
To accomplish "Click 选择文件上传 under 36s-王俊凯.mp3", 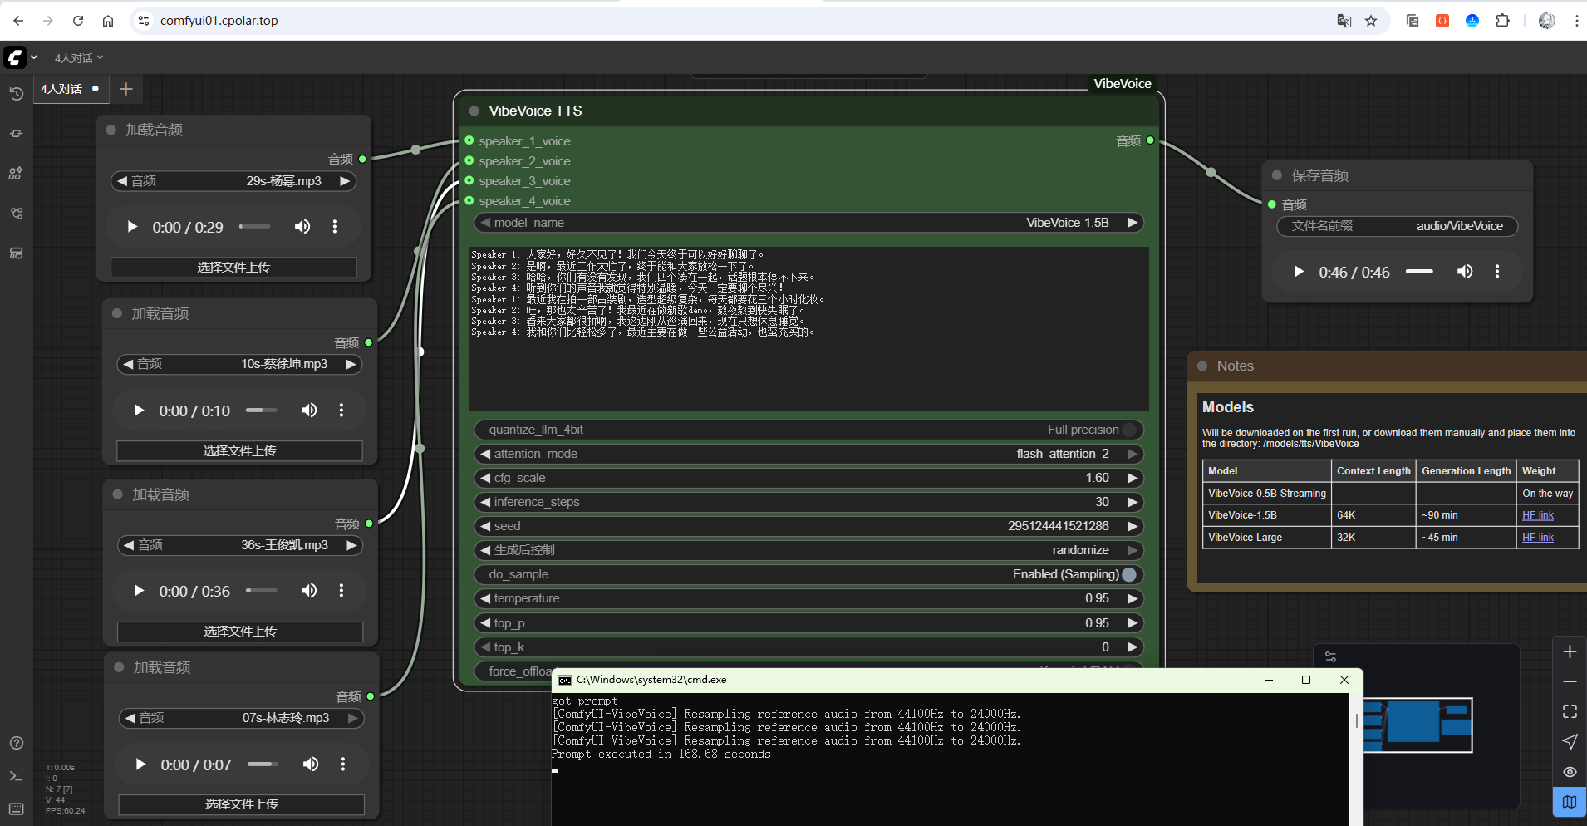I will coord(240,632).
